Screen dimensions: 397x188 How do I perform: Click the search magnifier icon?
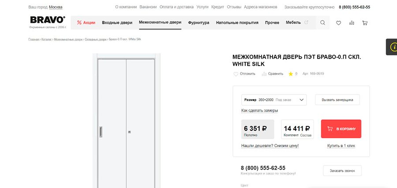click(x=323, y=23)
